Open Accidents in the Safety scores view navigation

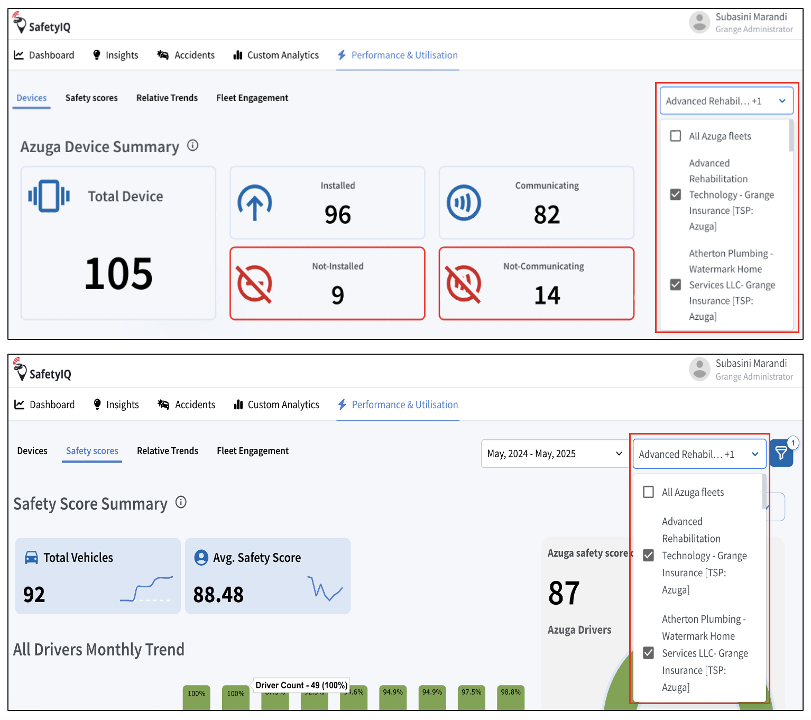click(x=186, y=404)
